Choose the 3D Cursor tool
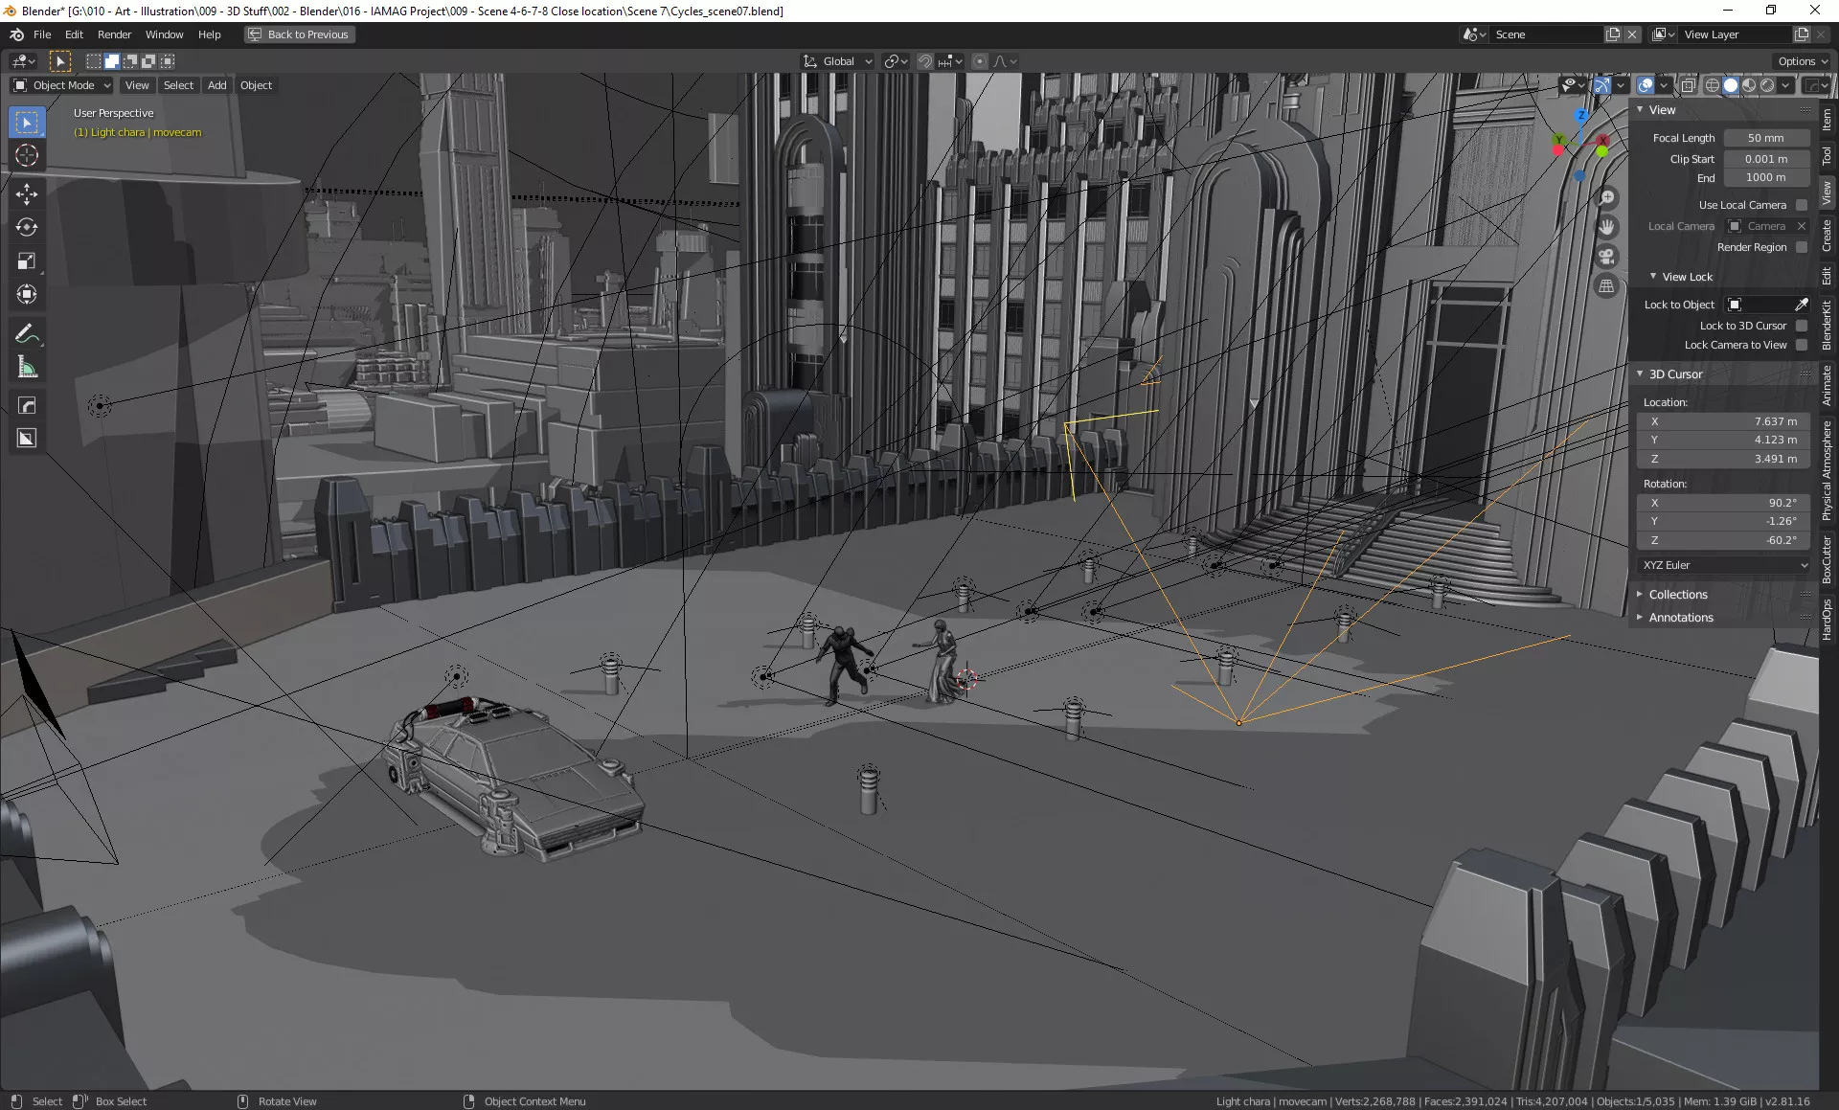This screenshot has width=1839, height=1110. [x=27, y=155]
